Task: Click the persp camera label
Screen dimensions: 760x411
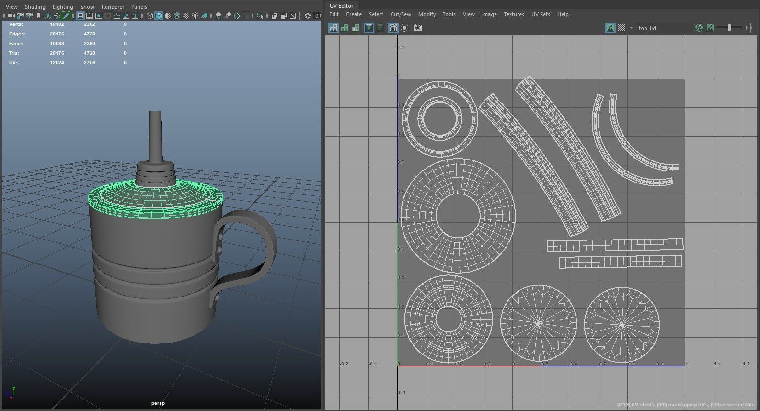Action: (x=158, y=403)
